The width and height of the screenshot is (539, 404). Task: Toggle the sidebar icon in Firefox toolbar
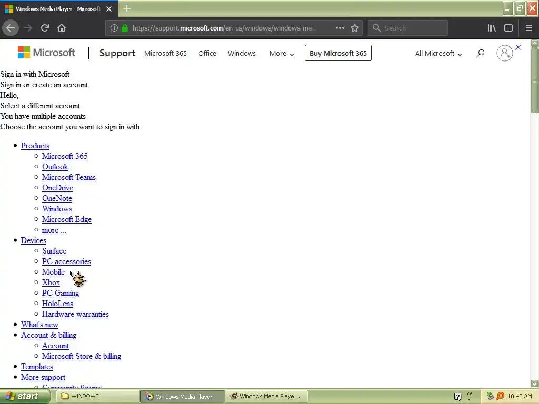508,28
